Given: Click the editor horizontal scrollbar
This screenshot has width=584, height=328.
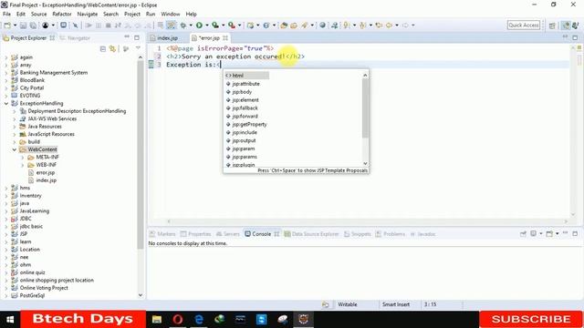Looking at the screenshot, I should coord(368,221).
